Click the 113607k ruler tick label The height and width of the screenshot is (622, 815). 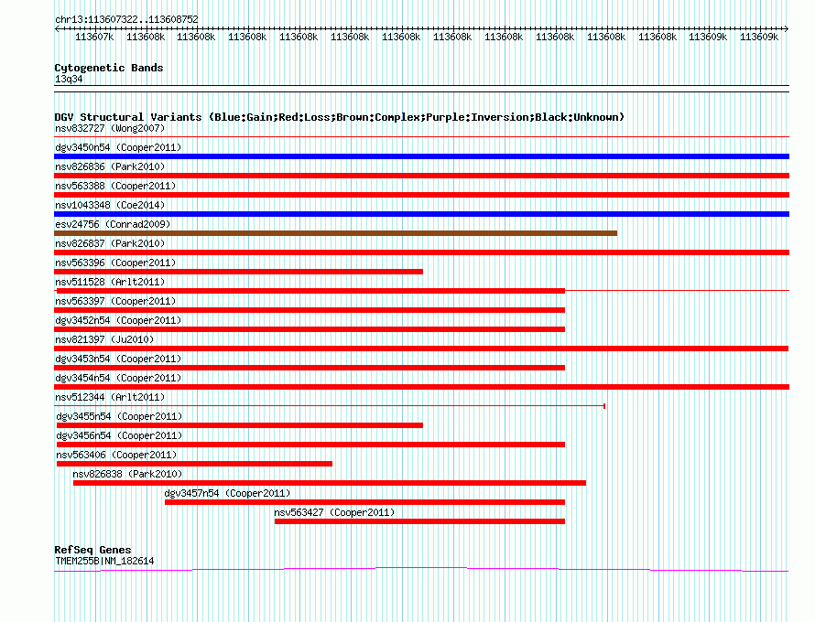(94, 37)
